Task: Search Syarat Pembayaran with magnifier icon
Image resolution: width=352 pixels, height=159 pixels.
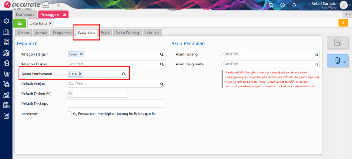Action: [x=124, y=74]
